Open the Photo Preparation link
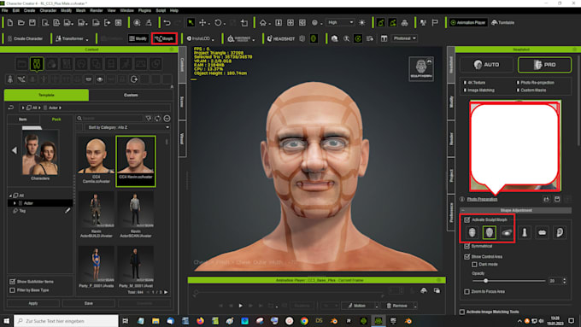 point(482,199)
